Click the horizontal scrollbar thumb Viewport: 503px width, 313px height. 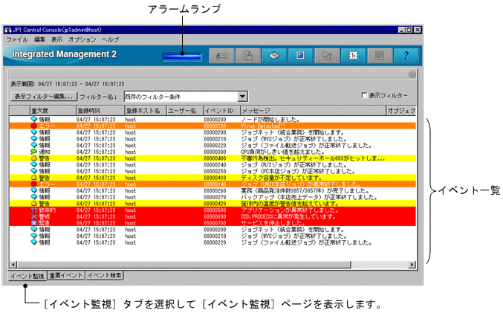(x=184, y=265)
